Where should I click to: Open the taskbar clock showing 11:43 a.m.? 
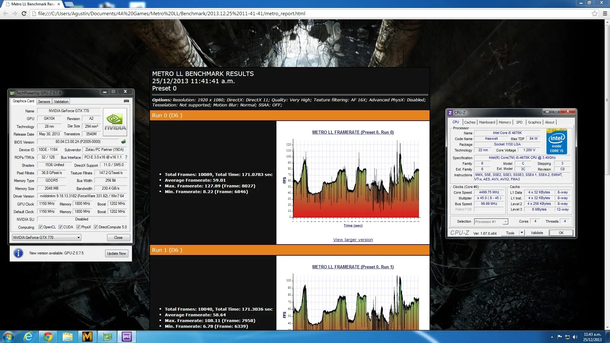(592, 337)
